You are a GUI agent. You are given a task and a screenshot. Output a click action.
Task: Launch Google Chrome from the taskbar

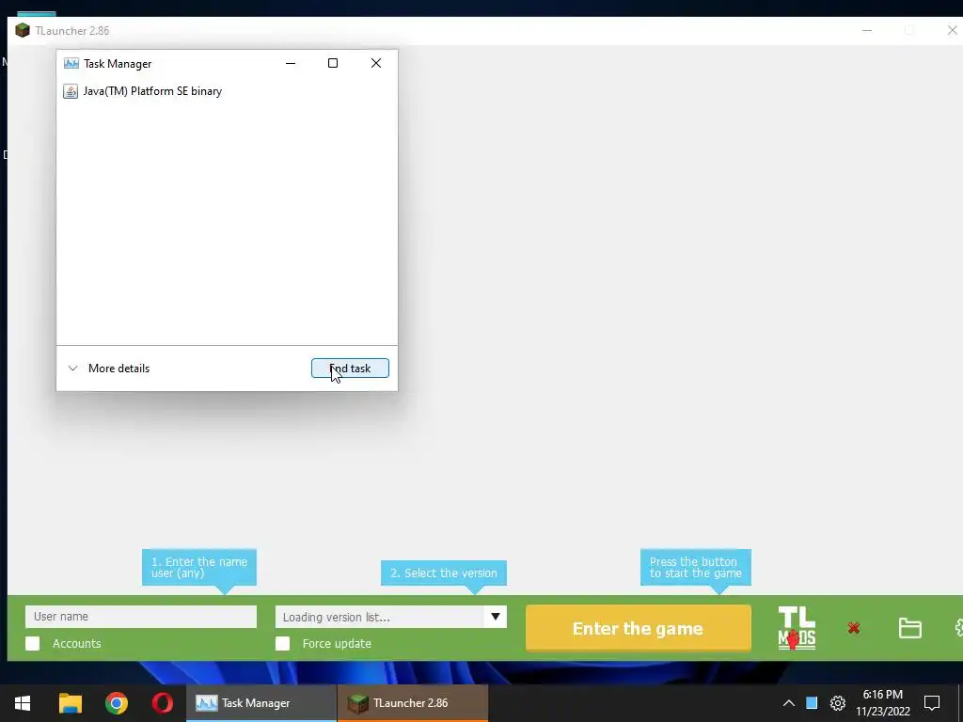click(x=116, y=703)
